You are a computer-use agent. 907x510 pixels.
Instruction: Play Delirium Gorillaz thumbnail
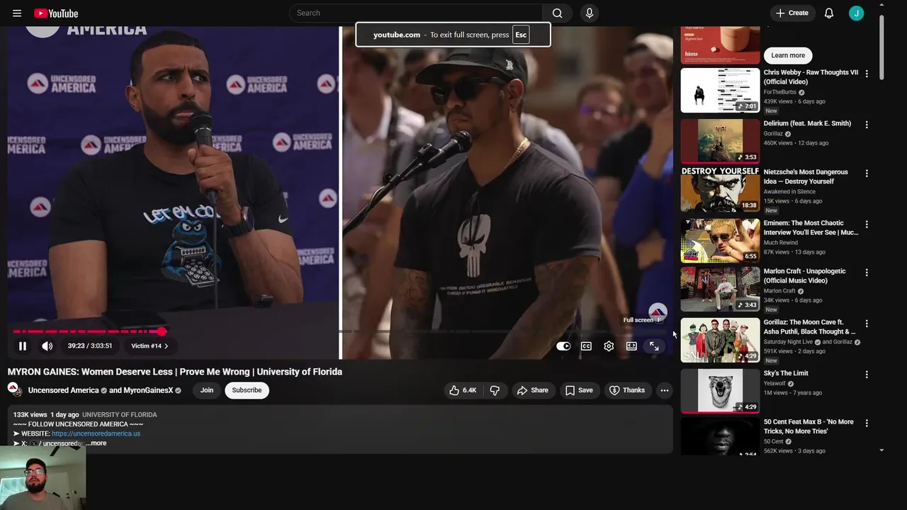point(720,141)
